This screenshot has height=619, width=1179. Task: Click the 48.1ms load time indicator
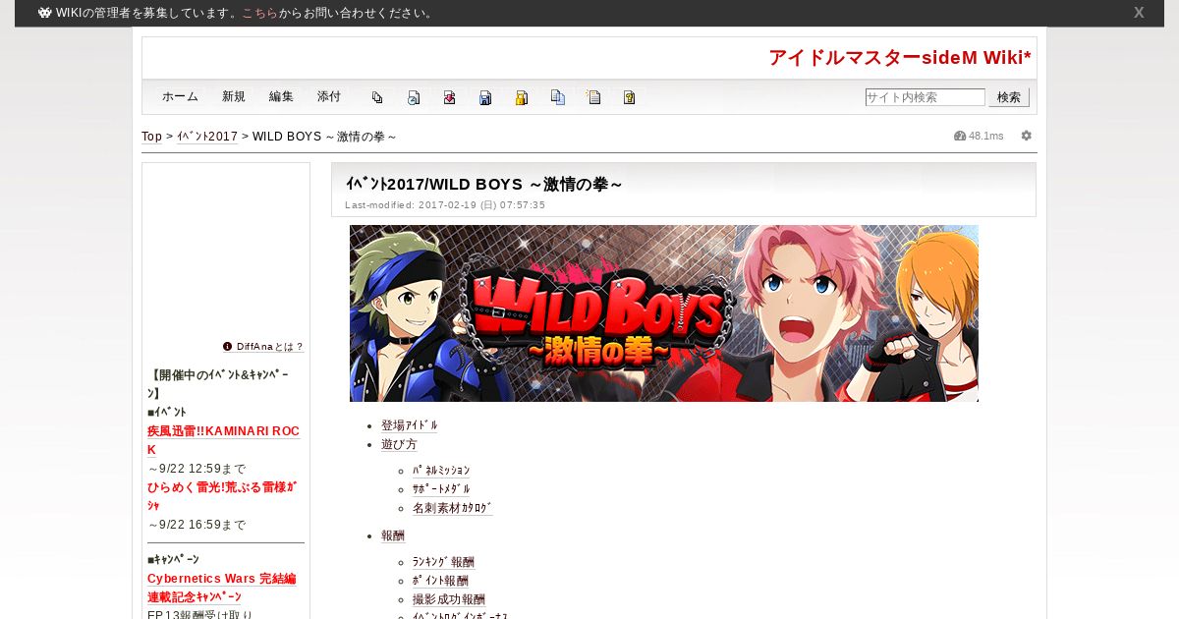979,136
